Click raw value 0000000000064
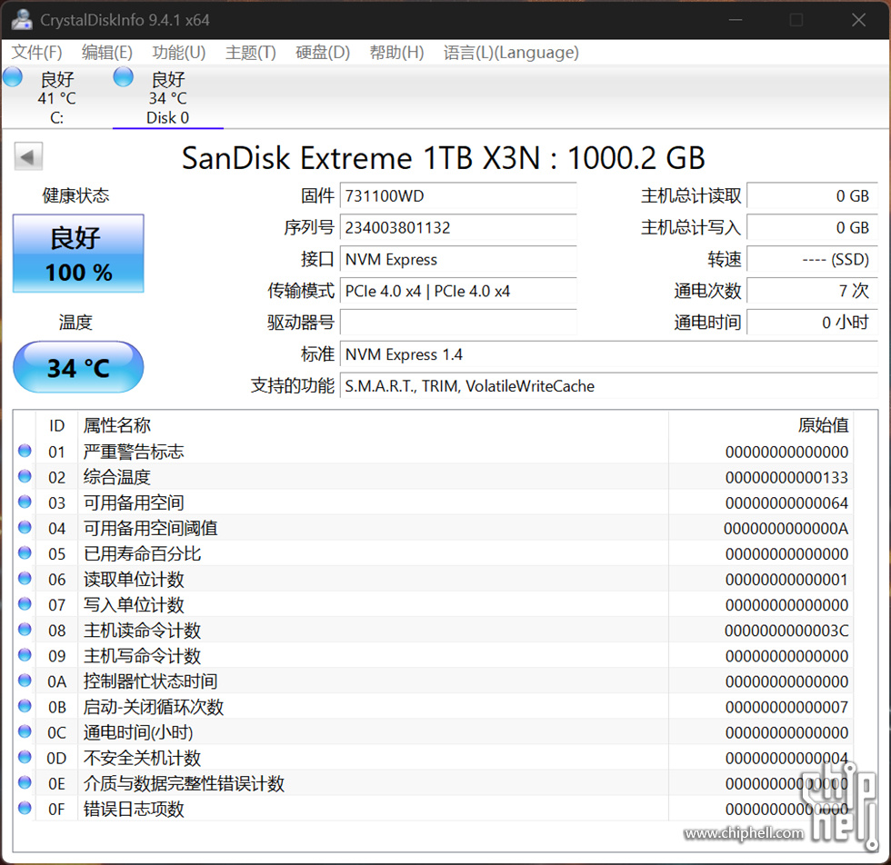891x865 pixels. coord(786,503)
